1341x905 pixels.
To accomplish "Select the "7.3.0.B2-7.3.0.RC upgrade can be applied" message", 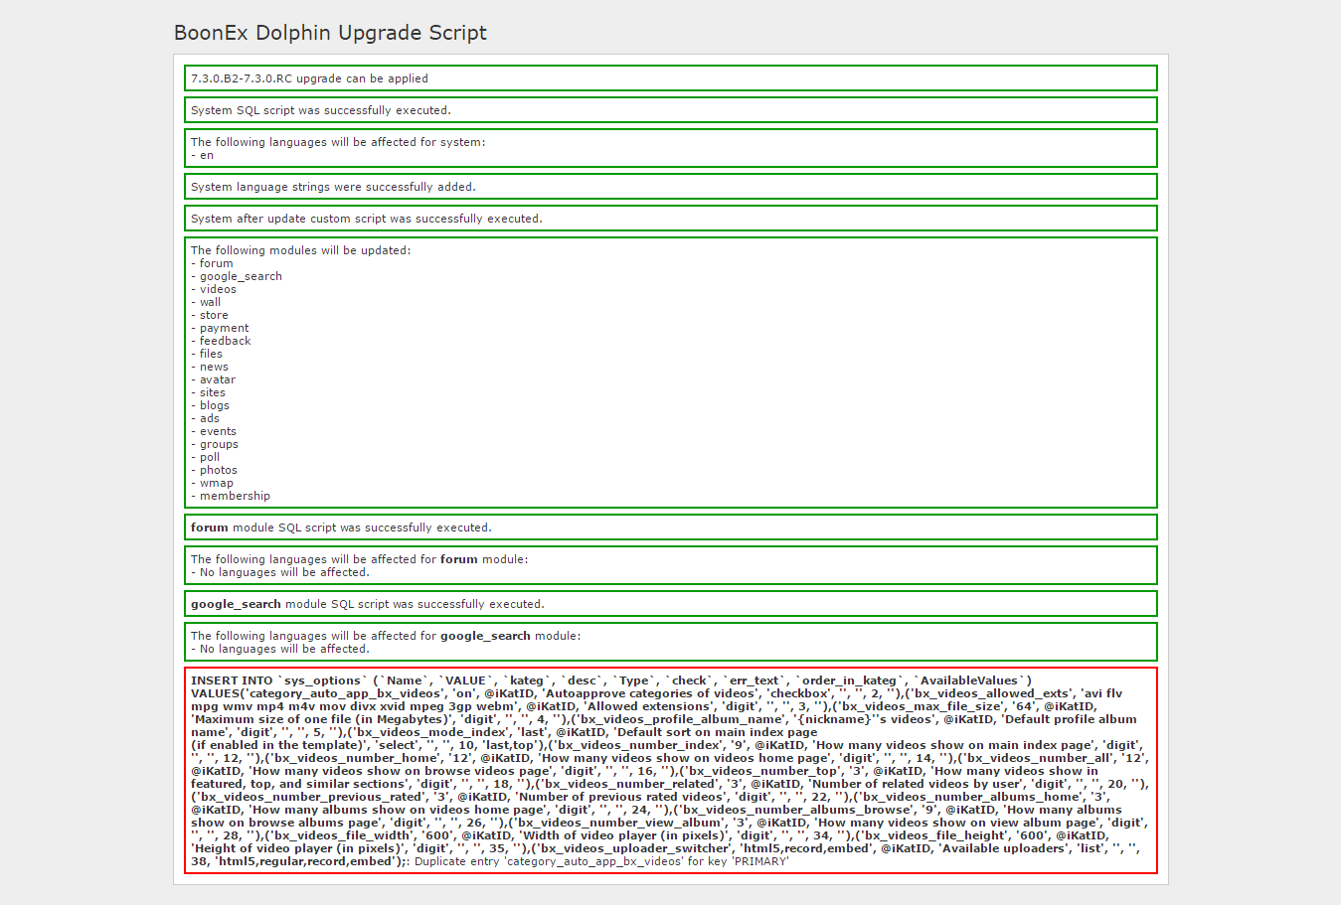I will 309,78.
